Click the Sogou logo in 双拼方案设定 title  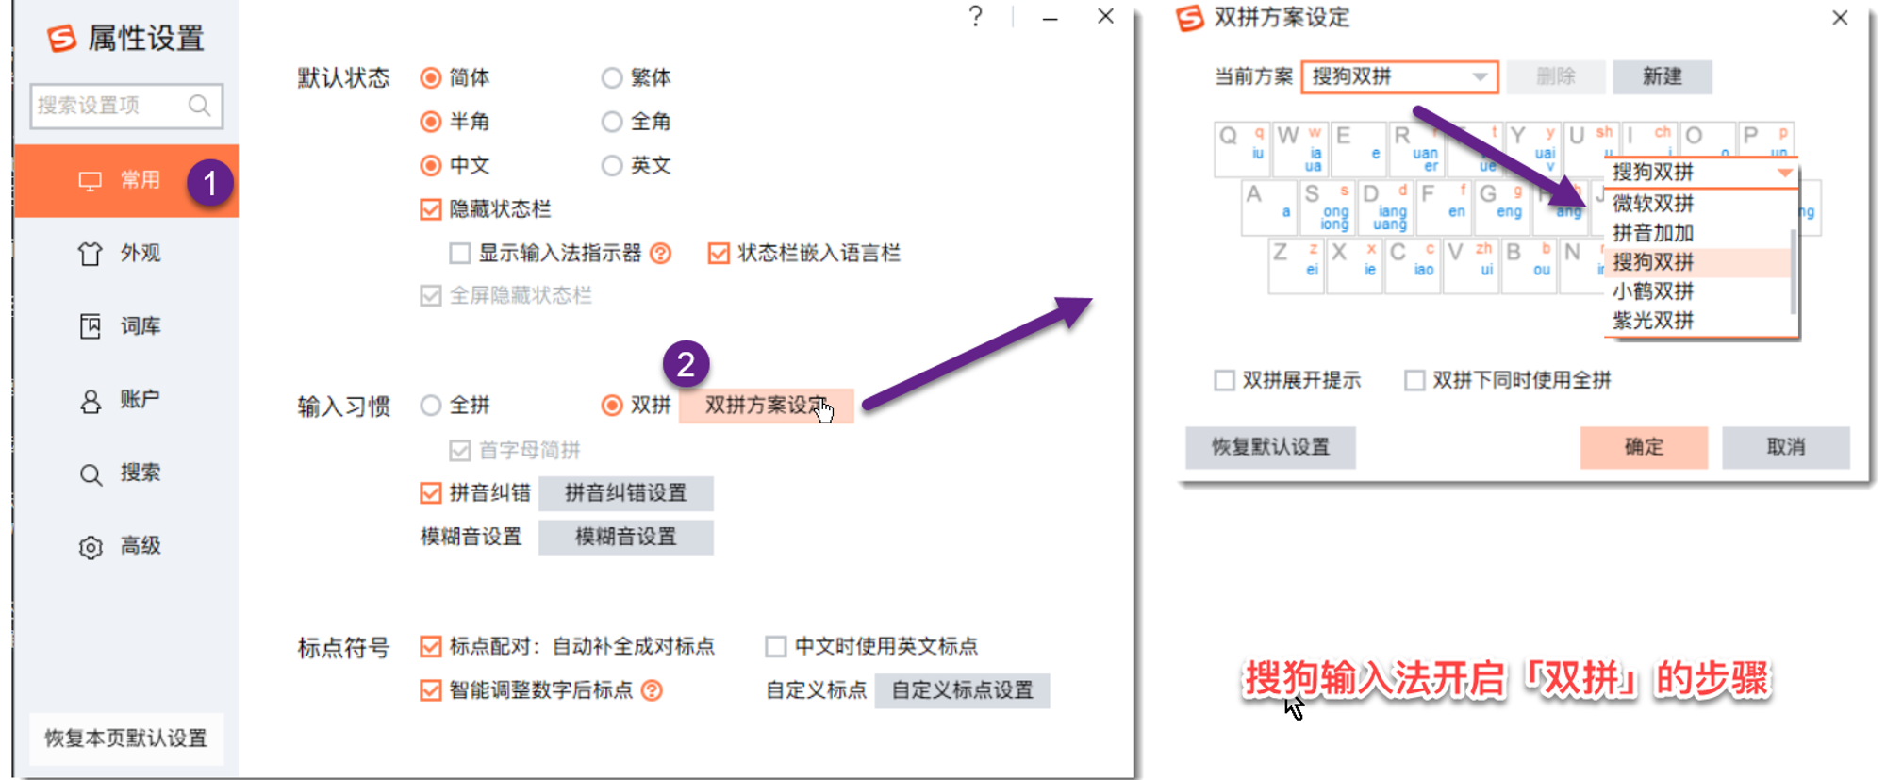tap(1190, 18)
